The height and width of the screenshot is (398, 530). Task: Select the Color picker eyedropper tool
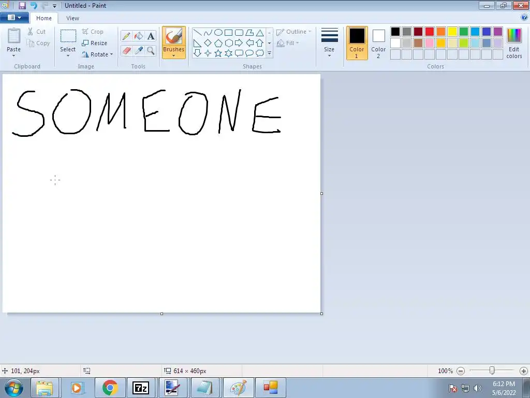(x=139, y=50)
